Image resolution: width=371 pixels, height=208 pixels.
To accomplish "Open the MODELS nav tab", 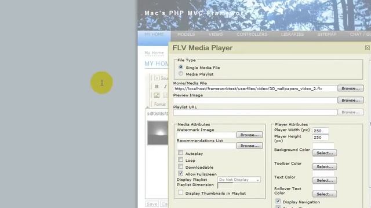I will pos(186,35).
